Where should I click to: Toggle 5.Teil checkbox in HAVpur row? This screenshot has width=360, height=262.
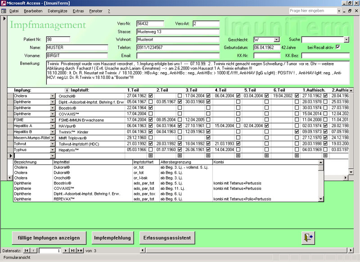coord(266,126)
